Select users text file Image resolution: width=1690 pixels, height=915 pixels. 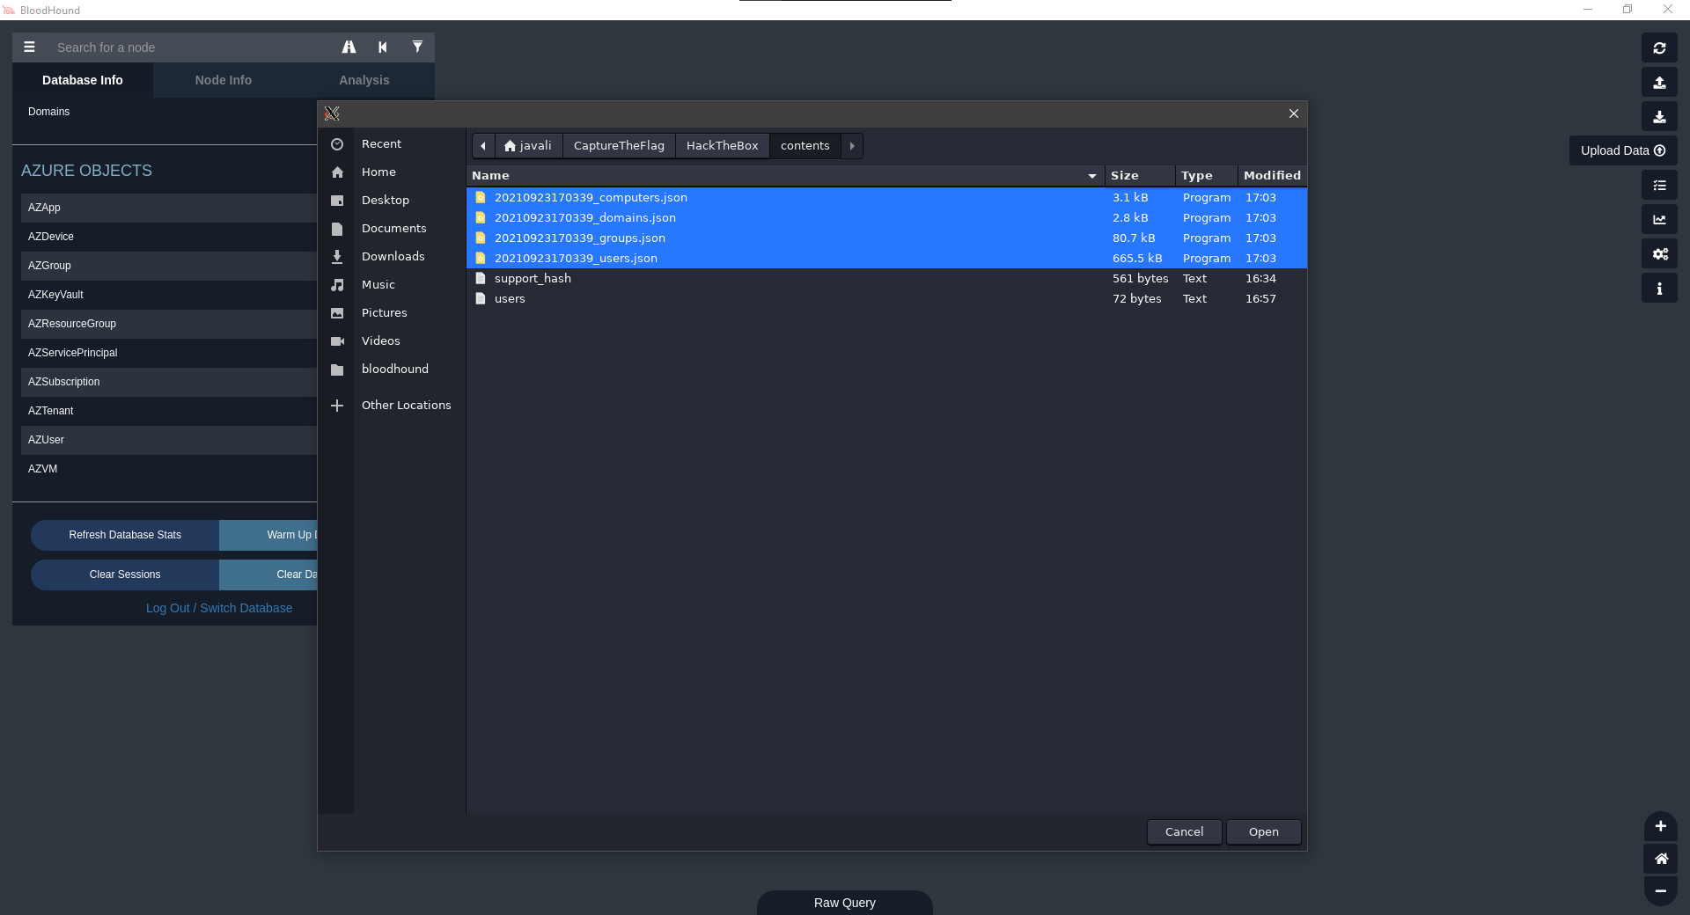point(886,299)
